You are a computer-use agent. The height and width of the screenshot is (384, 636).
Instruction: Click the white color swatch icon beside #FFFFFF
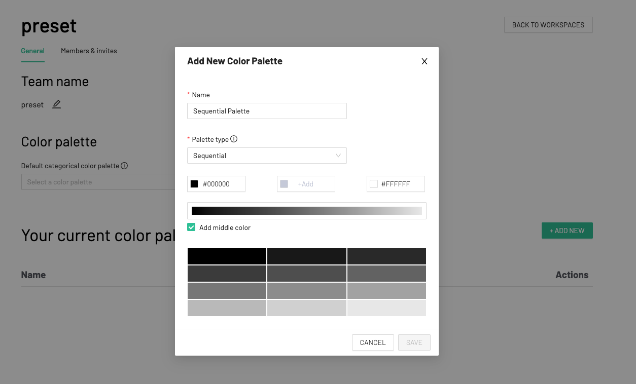tap(374, 183)
